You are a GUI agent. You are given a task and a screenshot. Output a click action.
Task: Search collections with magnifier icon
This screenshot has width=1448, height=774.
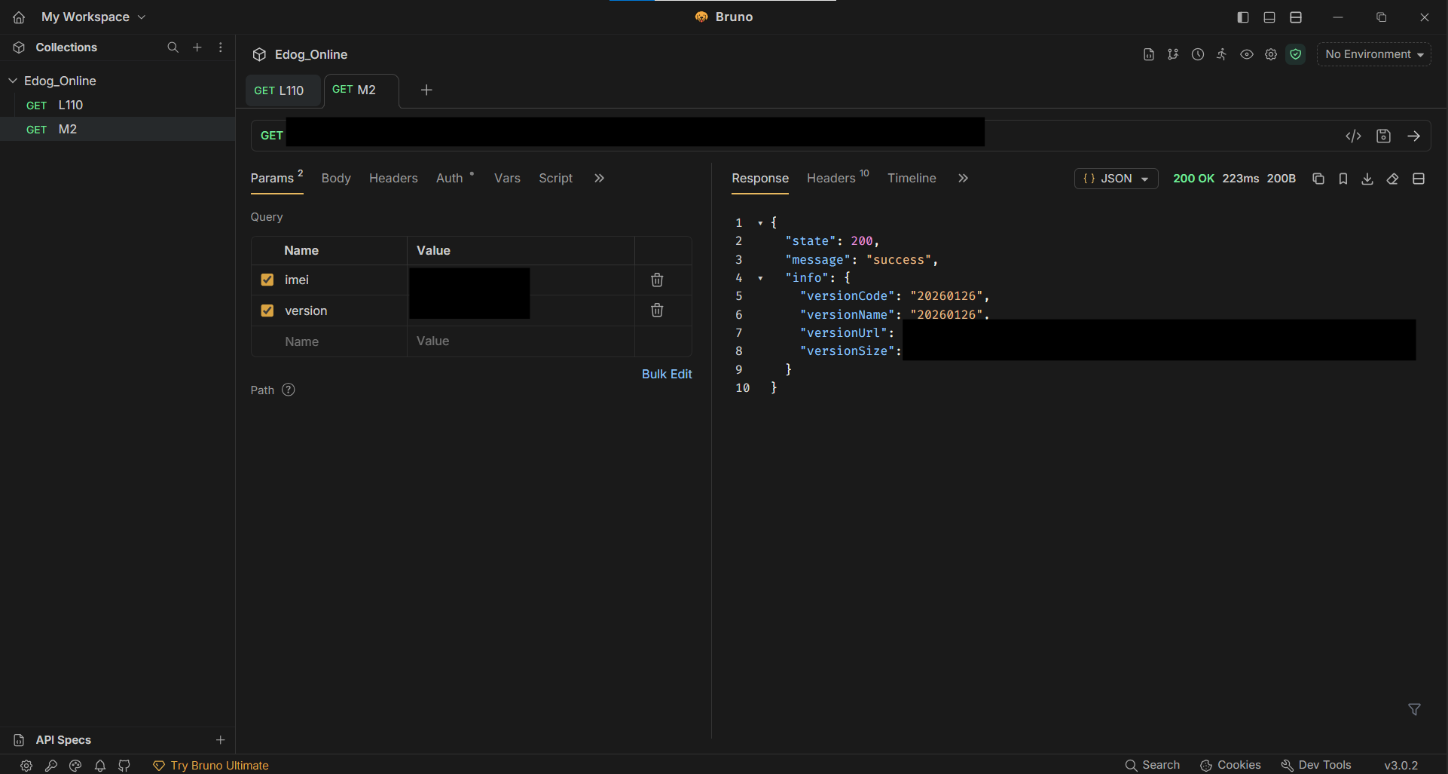173,47
